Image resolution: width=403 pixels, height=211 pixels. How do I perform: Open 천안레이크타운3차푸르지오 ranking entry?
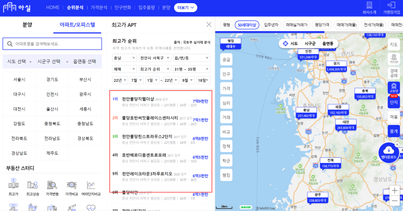[x=161, y=176]
